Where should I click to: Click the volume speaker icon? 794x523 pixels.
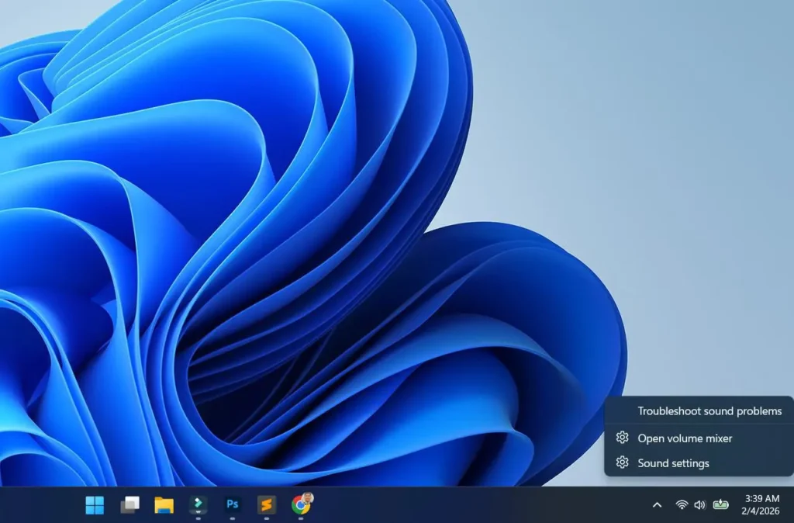(700, 504)
